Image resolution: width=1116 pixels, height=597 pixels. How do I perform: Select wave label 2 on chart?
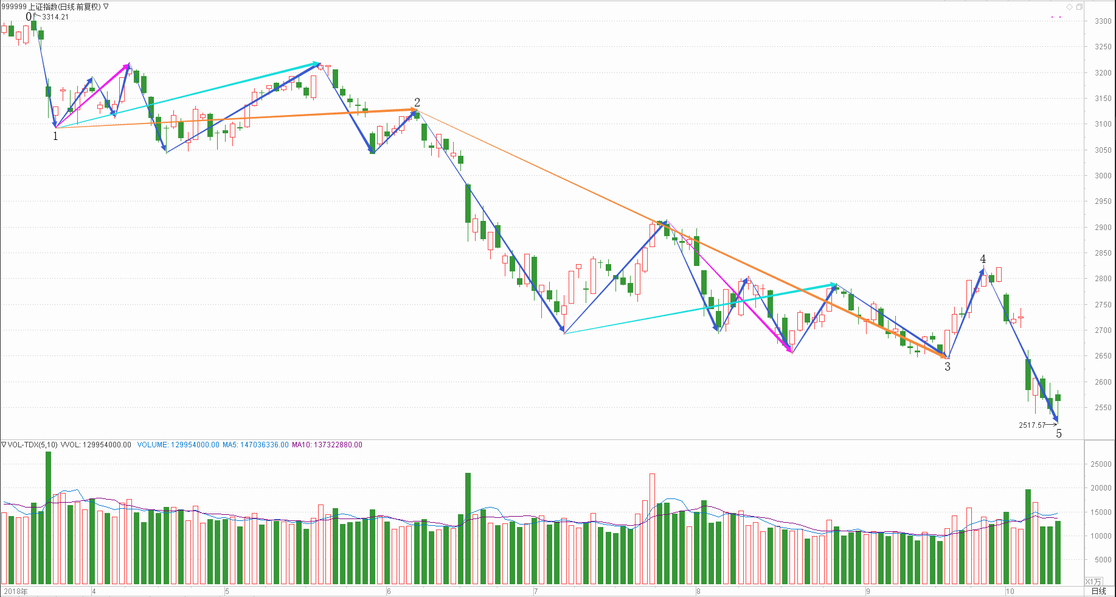coord(417,102)
